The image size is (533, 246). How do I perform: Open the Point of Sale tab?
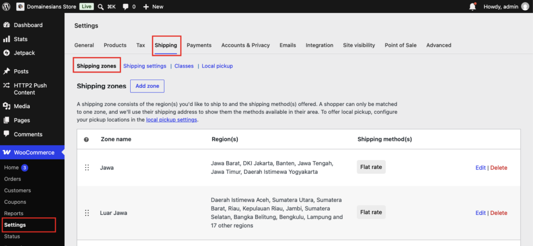pyautogui.click(x=400, y=45)
